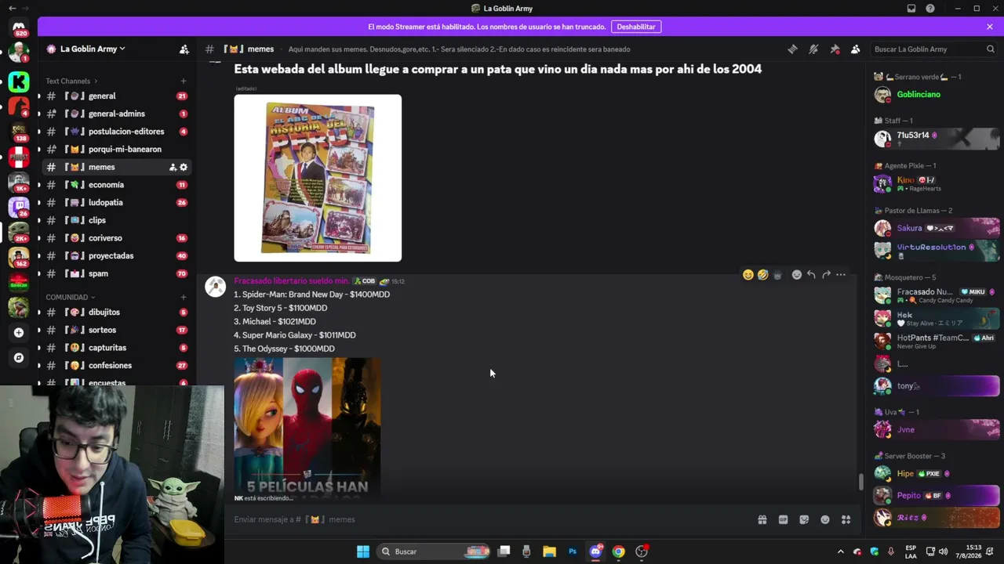Screen dimensions: 1004x564
Task: Click the chat scrollbar thumb
Action: click(x=860, y=482)
